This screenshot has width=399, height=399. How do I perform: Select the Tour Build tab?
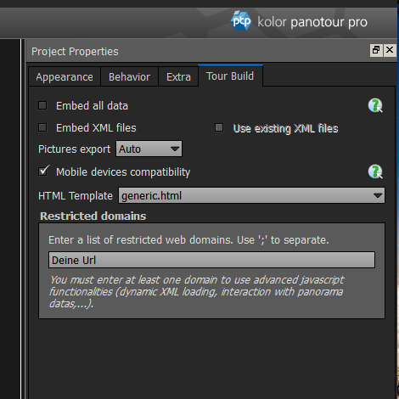tap(230, 76)
